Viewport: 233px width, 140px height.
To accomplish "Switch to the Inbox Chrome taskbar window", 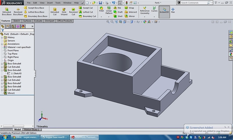I will [x=25, y=137].
